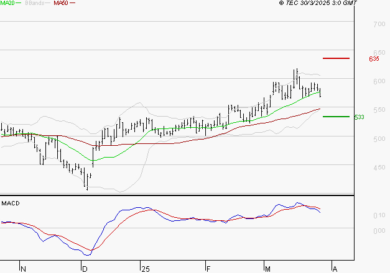Viewport: 390px width, 273px height.
Task: Click the MA20 legend label
Action: tap(7, 3)
